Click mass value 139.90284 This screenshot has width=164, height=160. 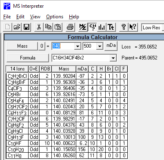click(64, 76)
